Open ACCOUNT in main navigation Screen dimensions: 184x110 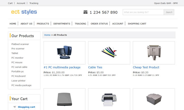(118, 24)
